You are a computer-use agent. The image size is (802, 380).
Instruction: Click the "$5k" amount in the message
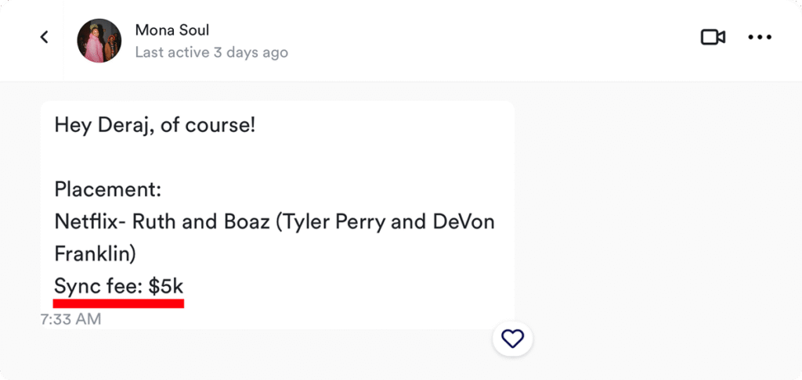pos(166,285)
